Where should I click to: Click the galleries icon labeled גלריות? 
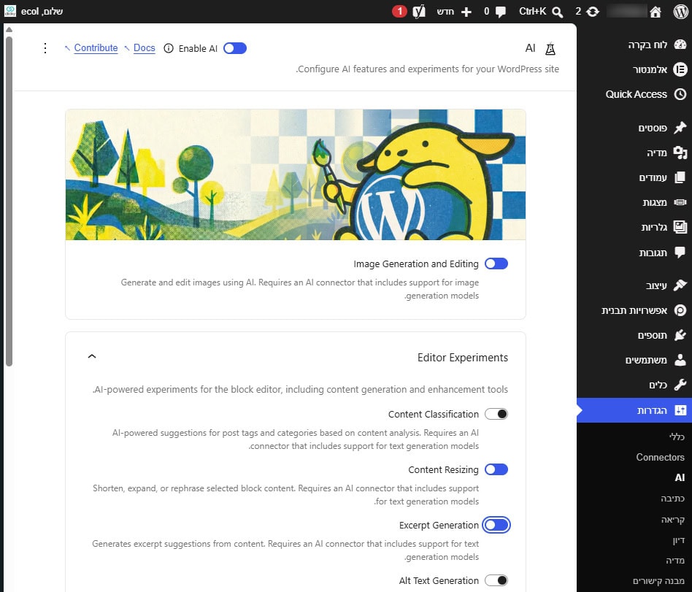[680, 227]
